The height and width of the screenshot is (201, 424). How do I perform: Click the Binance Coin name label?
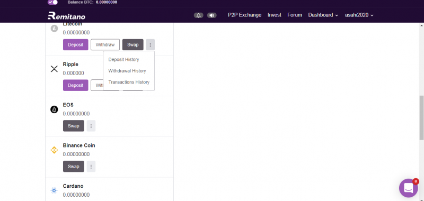coord(79,145)
